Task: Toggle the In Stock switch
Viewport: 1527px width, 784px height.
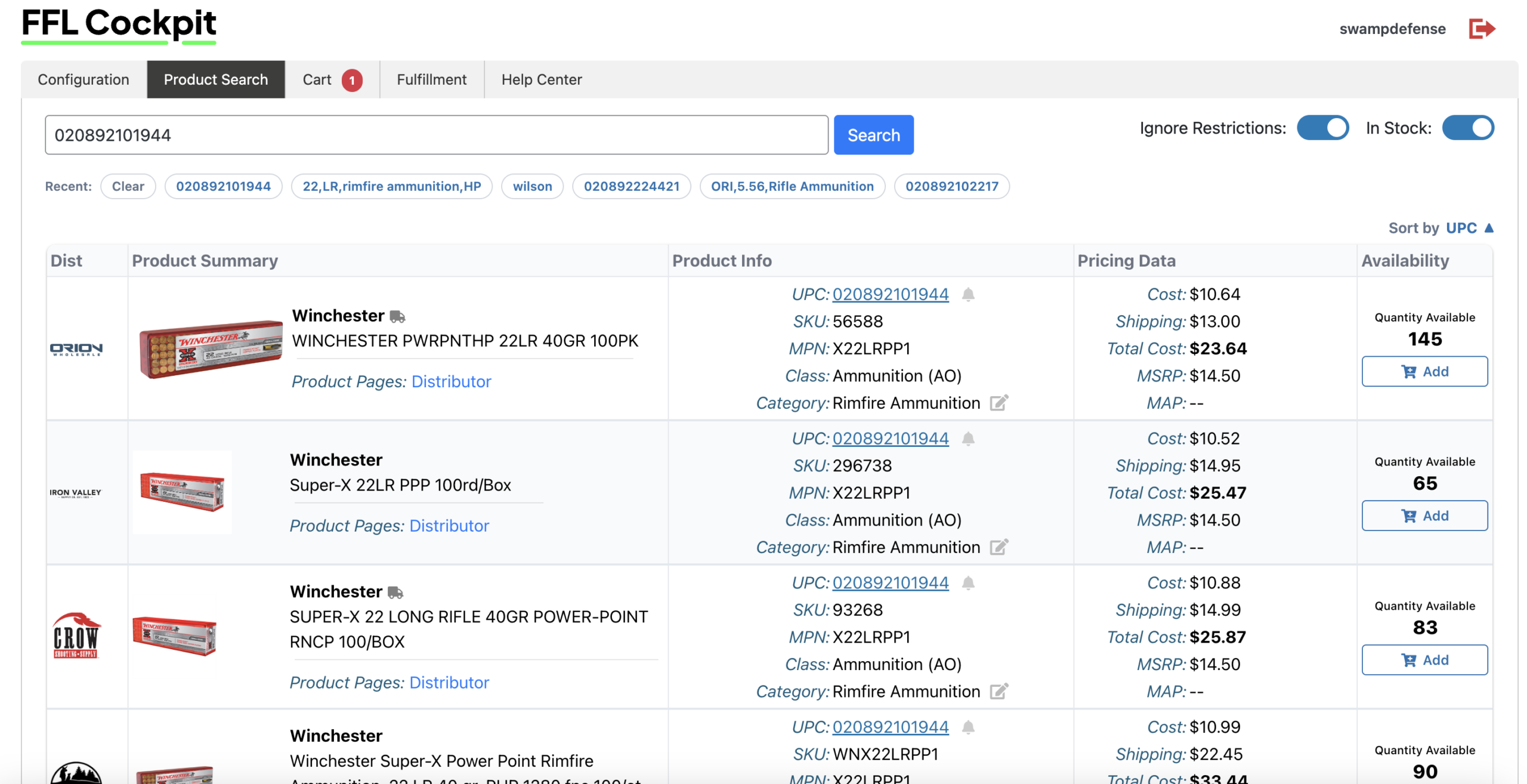Action: point(1467,128)
